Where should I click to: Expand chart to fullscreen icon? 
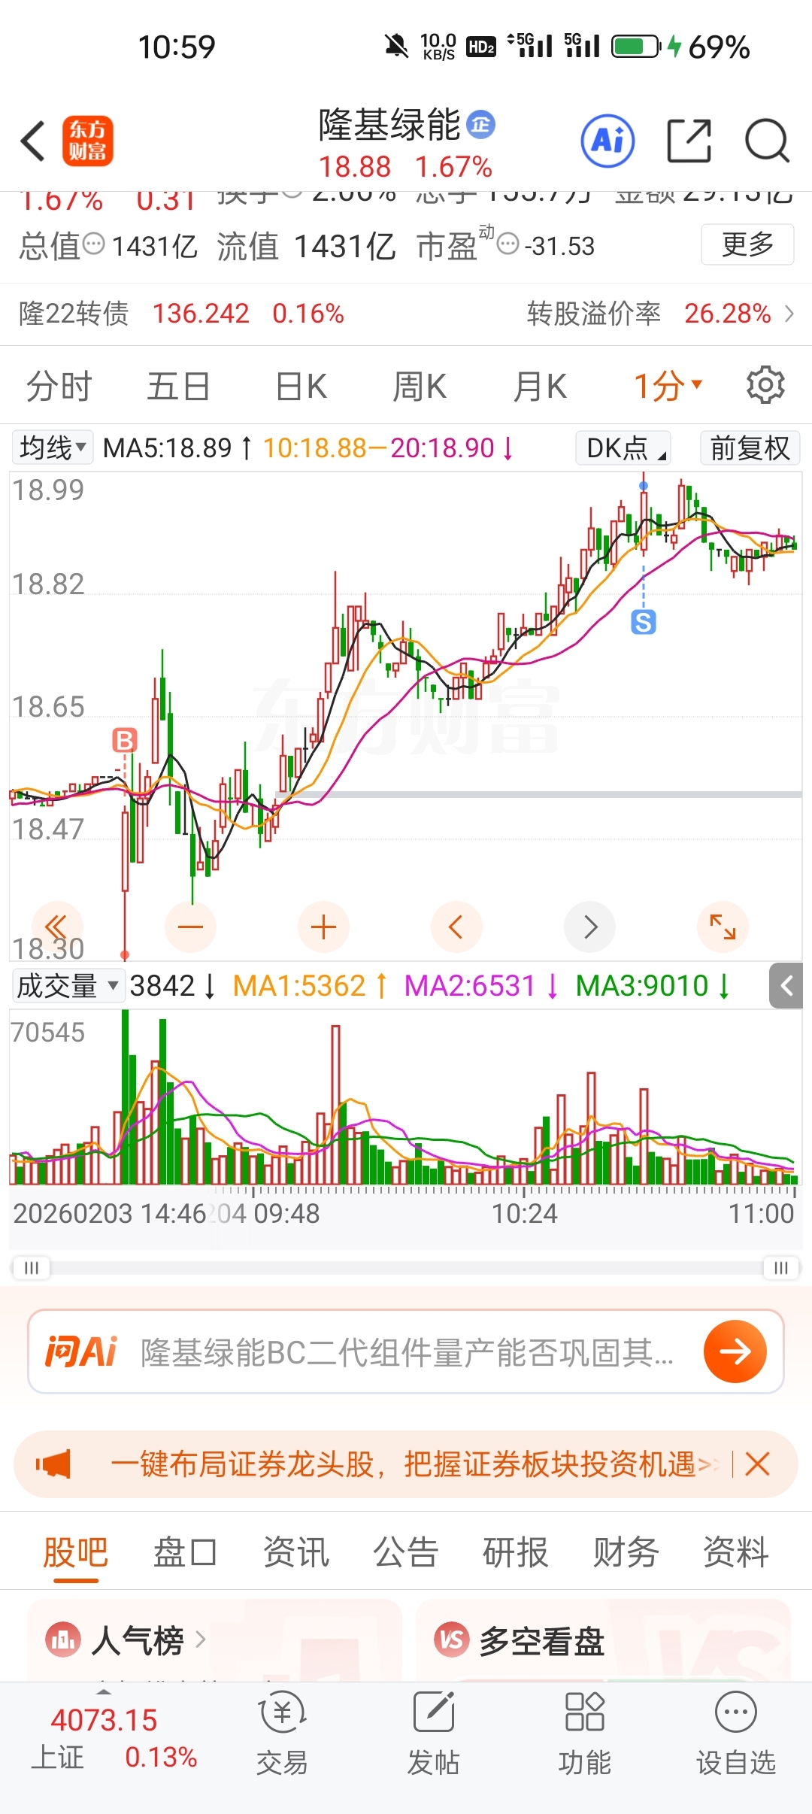coord(723,927)
